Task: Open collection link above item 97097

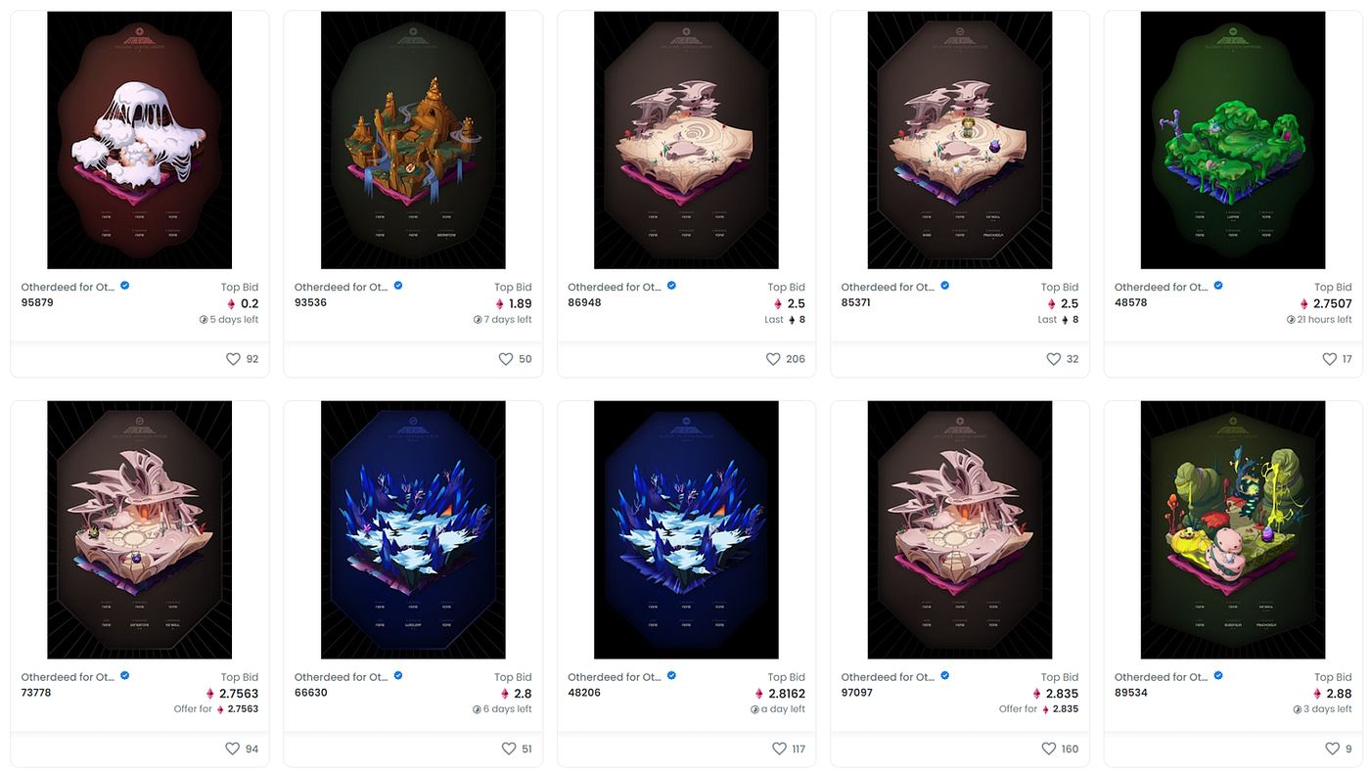Action: tap(888, 676)
